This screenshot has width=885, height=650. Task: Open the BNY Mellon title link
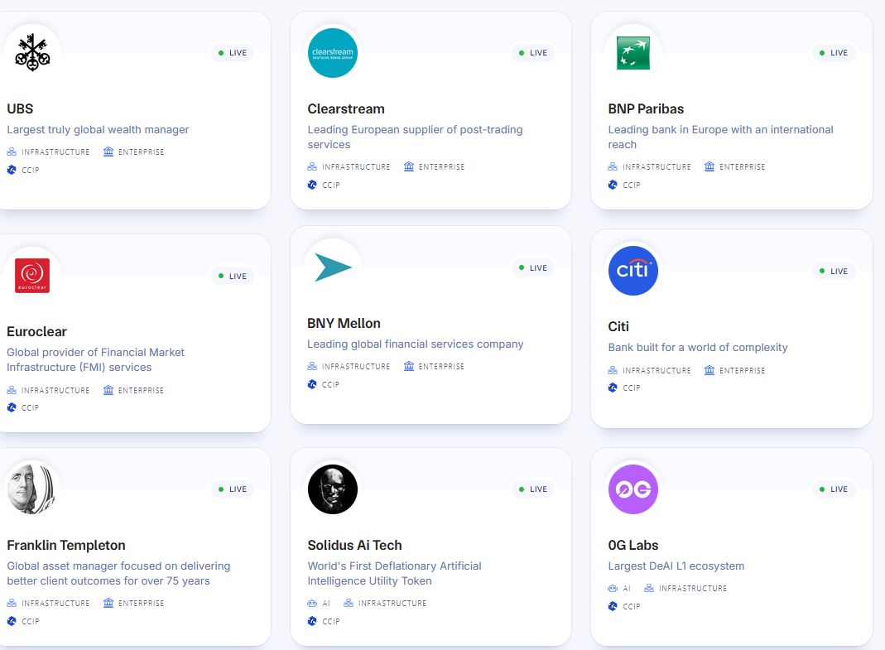point(344,323)
